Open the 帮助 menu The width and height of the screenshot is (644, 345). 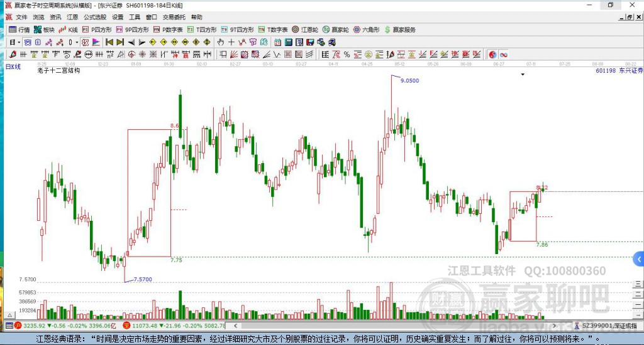click(196, 17)
